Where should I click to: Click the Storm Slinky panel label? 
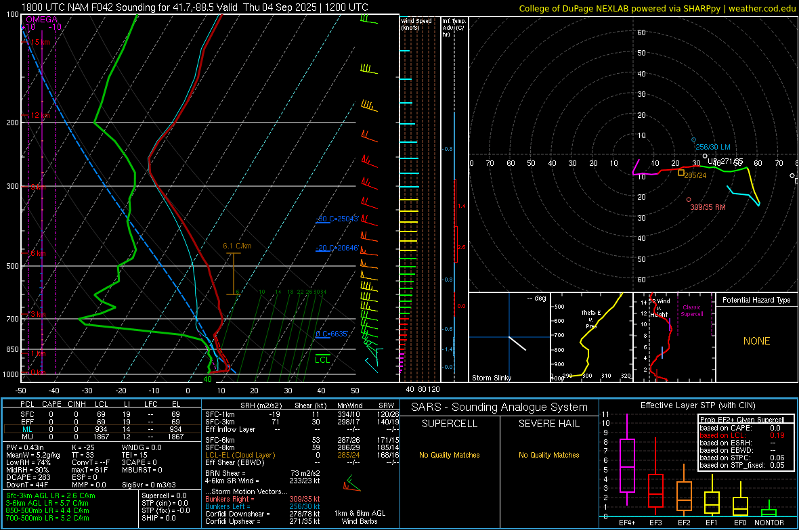(x=492, y=378)
